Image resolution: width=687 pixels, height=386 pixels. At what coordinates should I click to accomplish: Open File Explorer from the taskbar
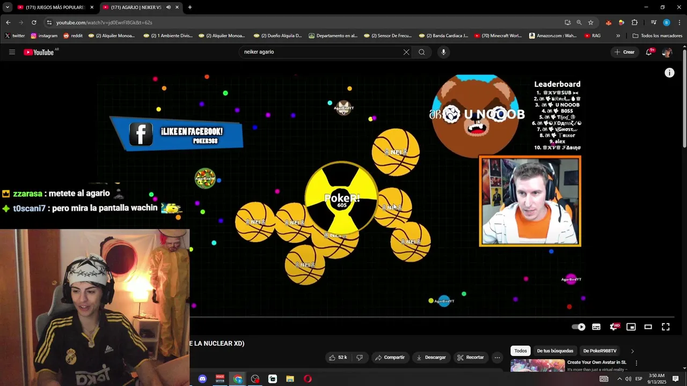point(290,379)
